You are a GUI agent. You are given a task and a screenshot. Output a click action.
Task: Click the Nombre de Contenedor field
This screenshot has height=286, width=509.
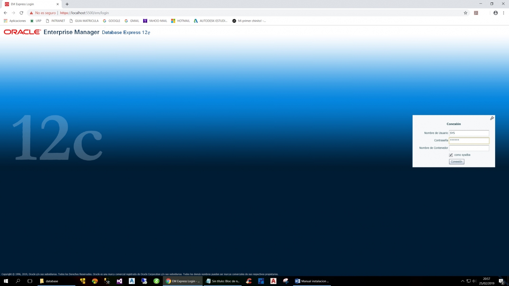pos(469,148)
